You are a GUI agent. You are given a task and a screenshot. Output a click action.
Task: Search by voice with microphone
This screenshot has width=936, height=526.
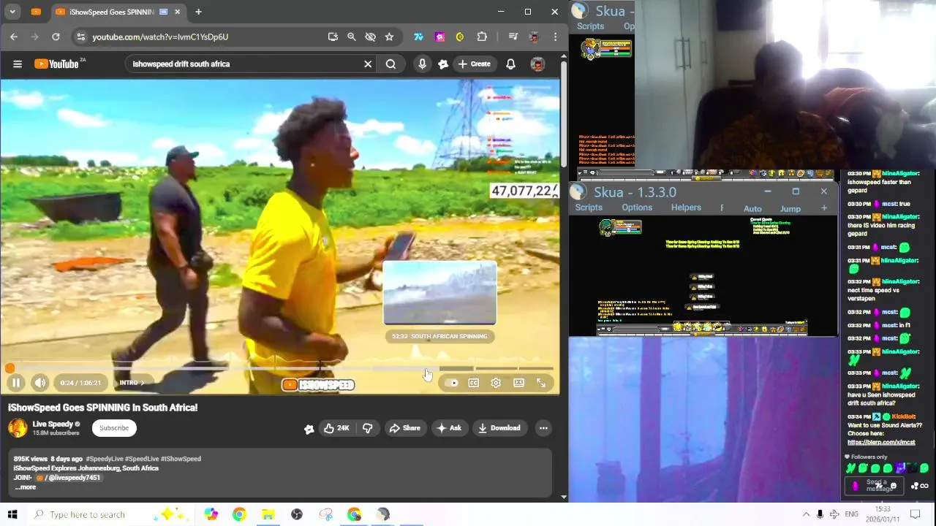pos(422,64)
